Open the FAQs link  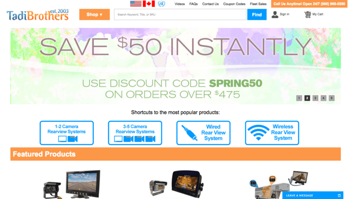pyautogui.click(x=193, y=4)
